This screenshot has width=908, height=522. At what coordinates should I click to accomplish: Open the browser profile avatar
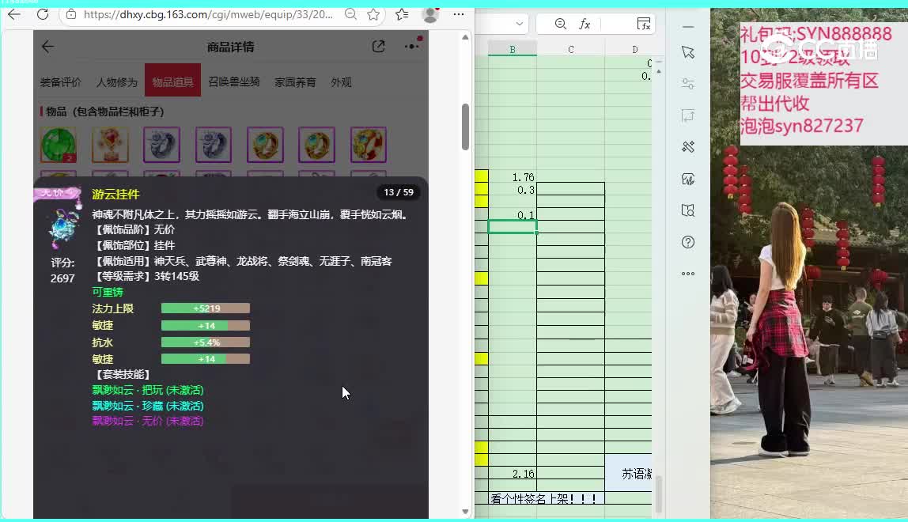[x=430, y=14]
